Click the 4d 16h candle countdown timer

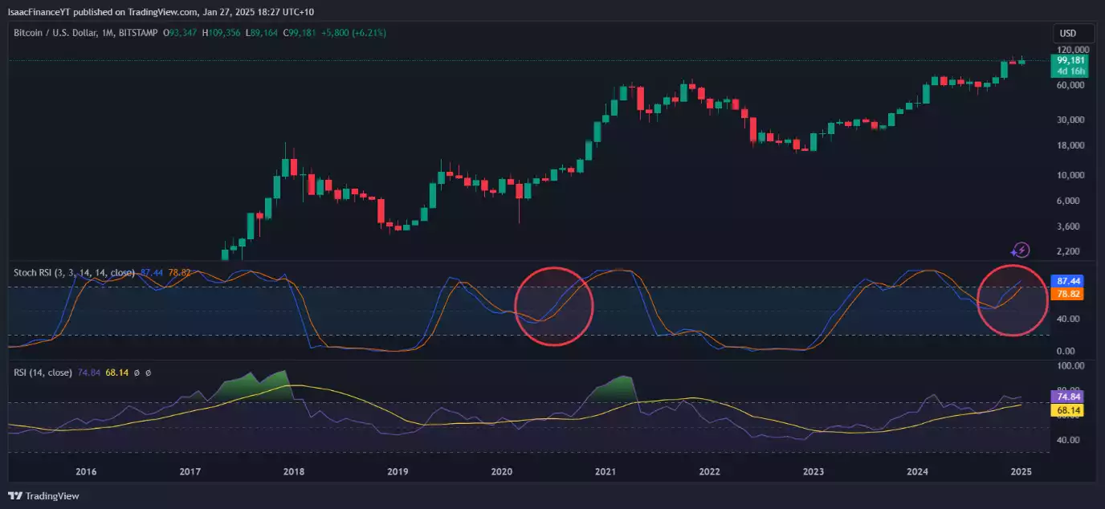[1070, 71]
